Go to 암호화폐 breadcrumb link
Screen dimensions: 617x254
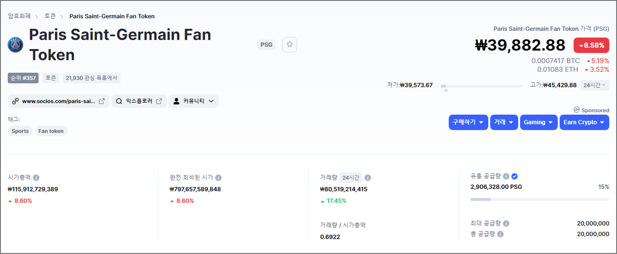point(19,16)
